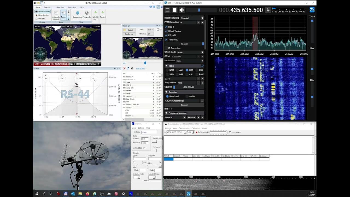Open the Recording ribbon tab
Viewport: 350px width, 197px height.
tap(72, 7)
